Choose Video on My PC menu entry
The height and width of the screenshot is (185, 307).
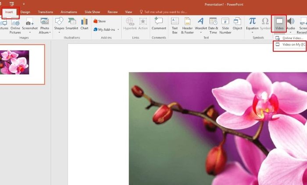click(290, 44)
